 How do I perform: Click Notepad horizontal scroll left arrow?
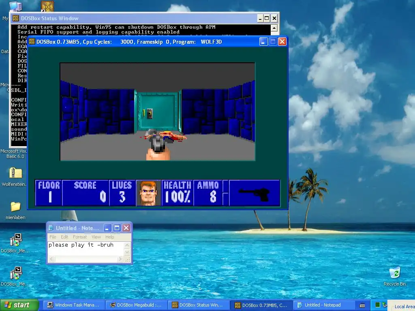(x=51, y=259)
